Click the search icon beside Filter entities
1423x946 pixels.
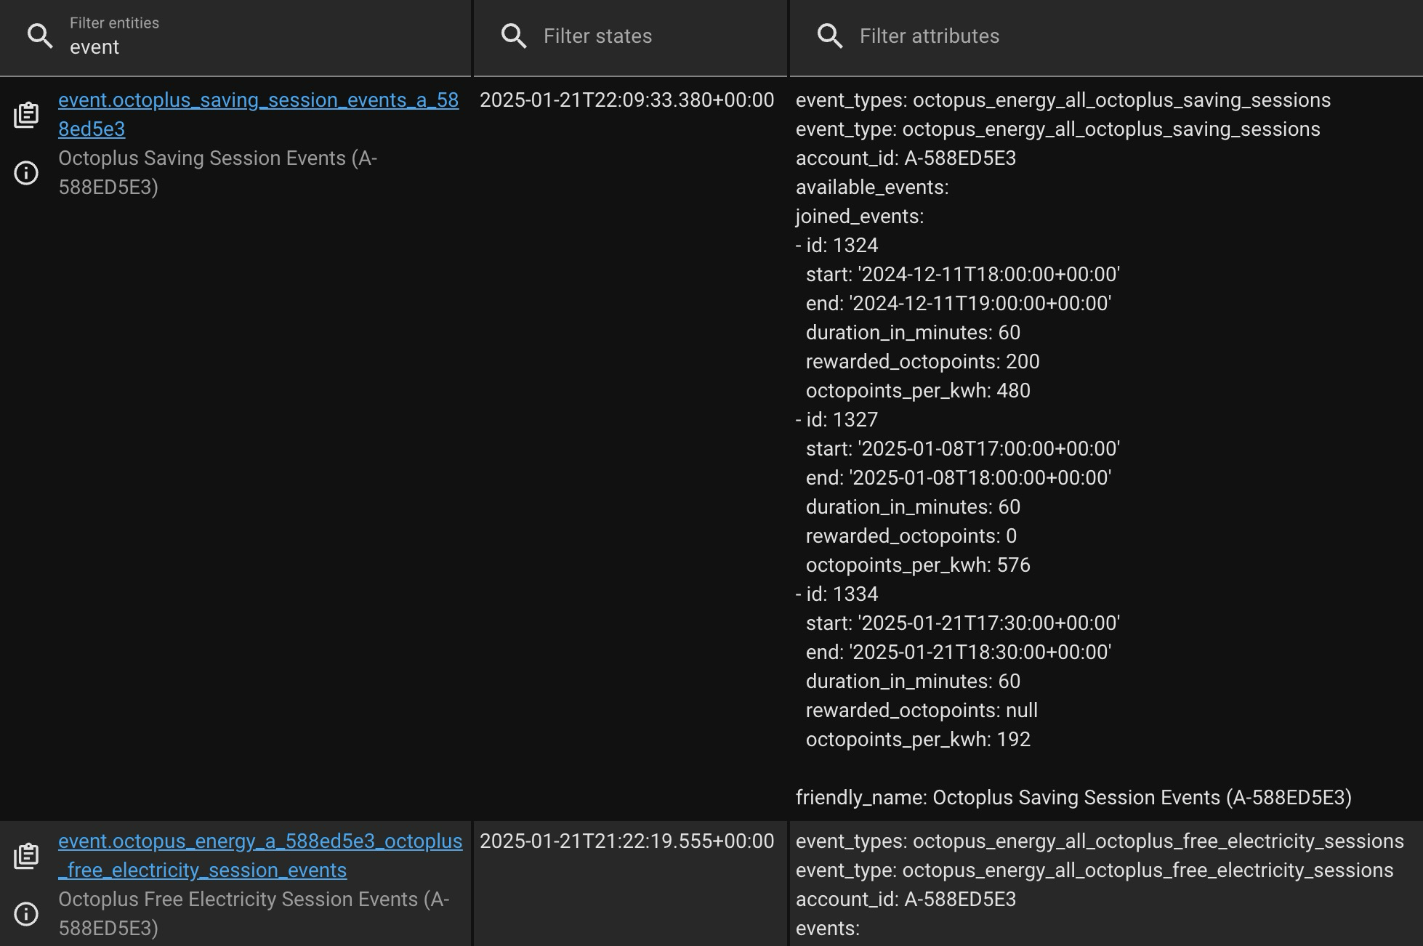pos(40,36)
